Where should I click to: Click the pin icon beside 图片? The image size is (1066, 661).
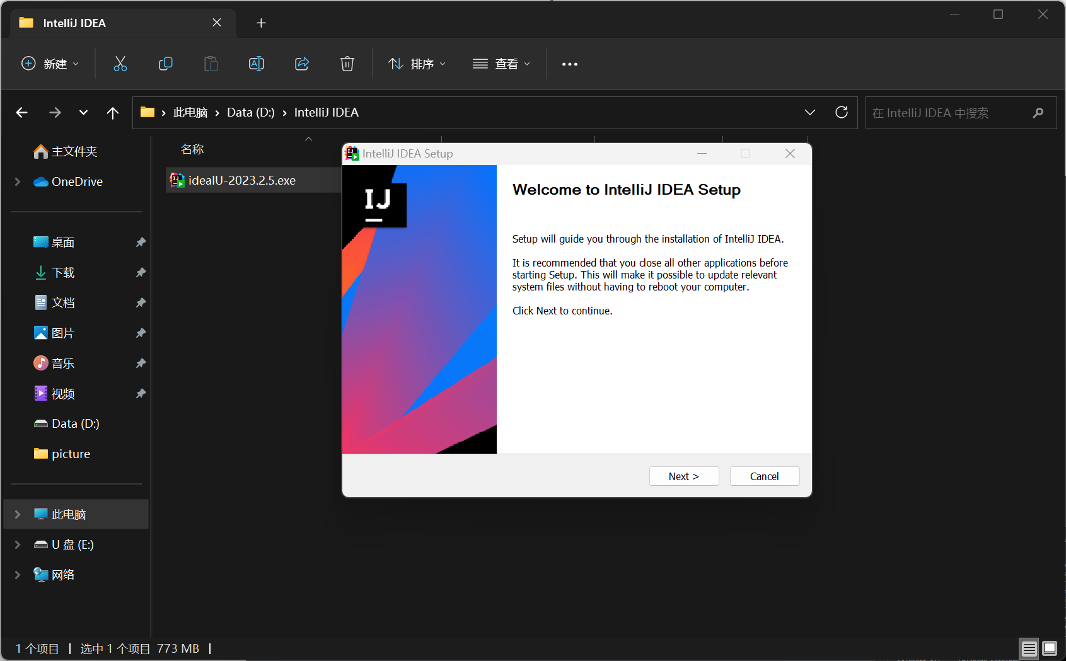tap(141, 333)
